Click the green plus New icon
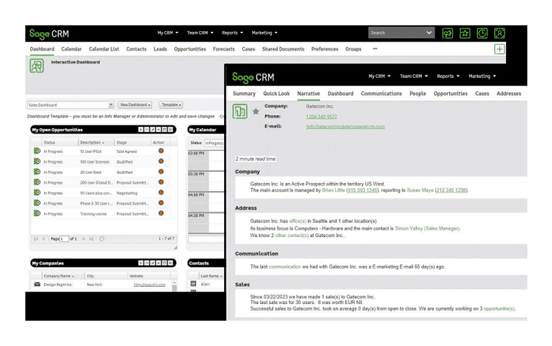552x346 pixels. (499, 49)
